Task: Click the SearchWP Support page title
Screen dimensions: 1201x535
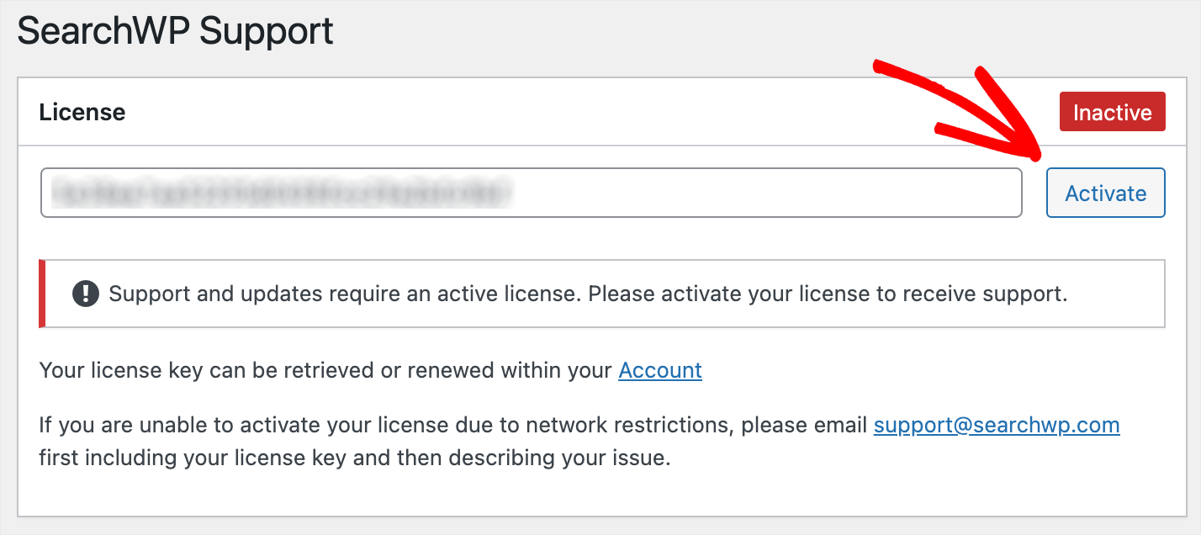Action: pos(175,31)
